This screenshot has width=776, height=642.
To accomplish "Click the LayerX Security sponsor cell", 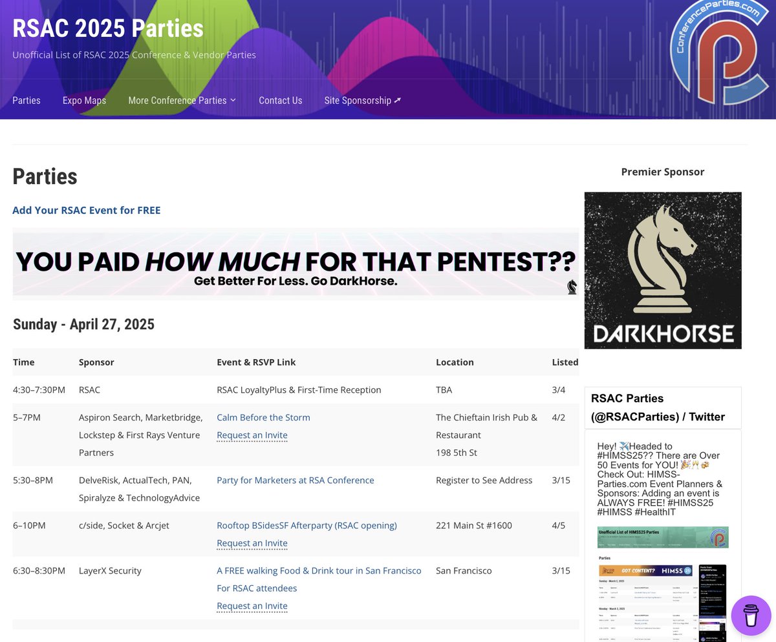I will click(110, 570).
